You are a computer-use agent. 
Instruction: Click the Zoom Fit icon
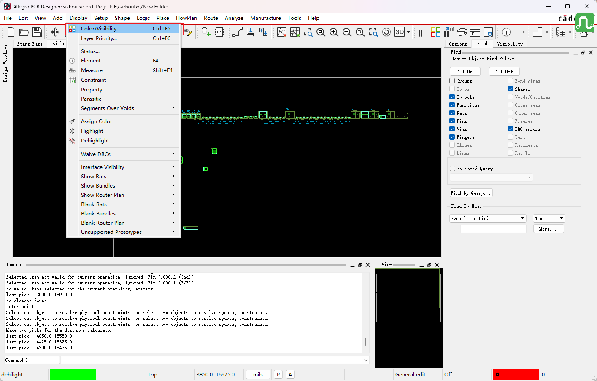point(321,32)
